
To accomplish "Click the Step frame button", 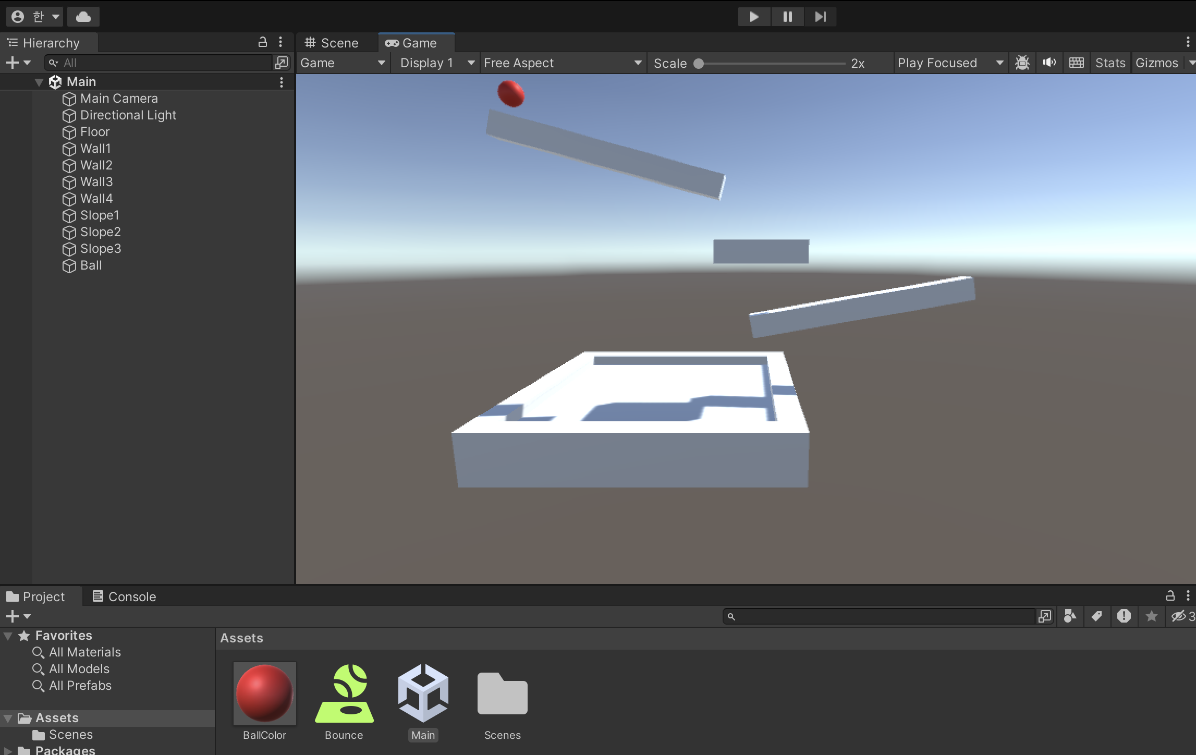I will 820,17.
